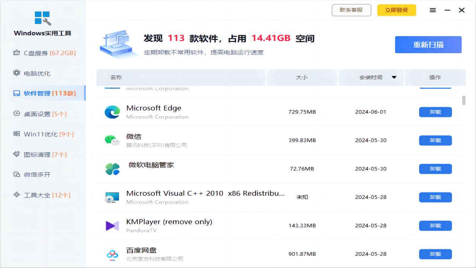Open the hamburger menu icon
476x268 pixels.
pyautogui.click(x=433, y=10)
